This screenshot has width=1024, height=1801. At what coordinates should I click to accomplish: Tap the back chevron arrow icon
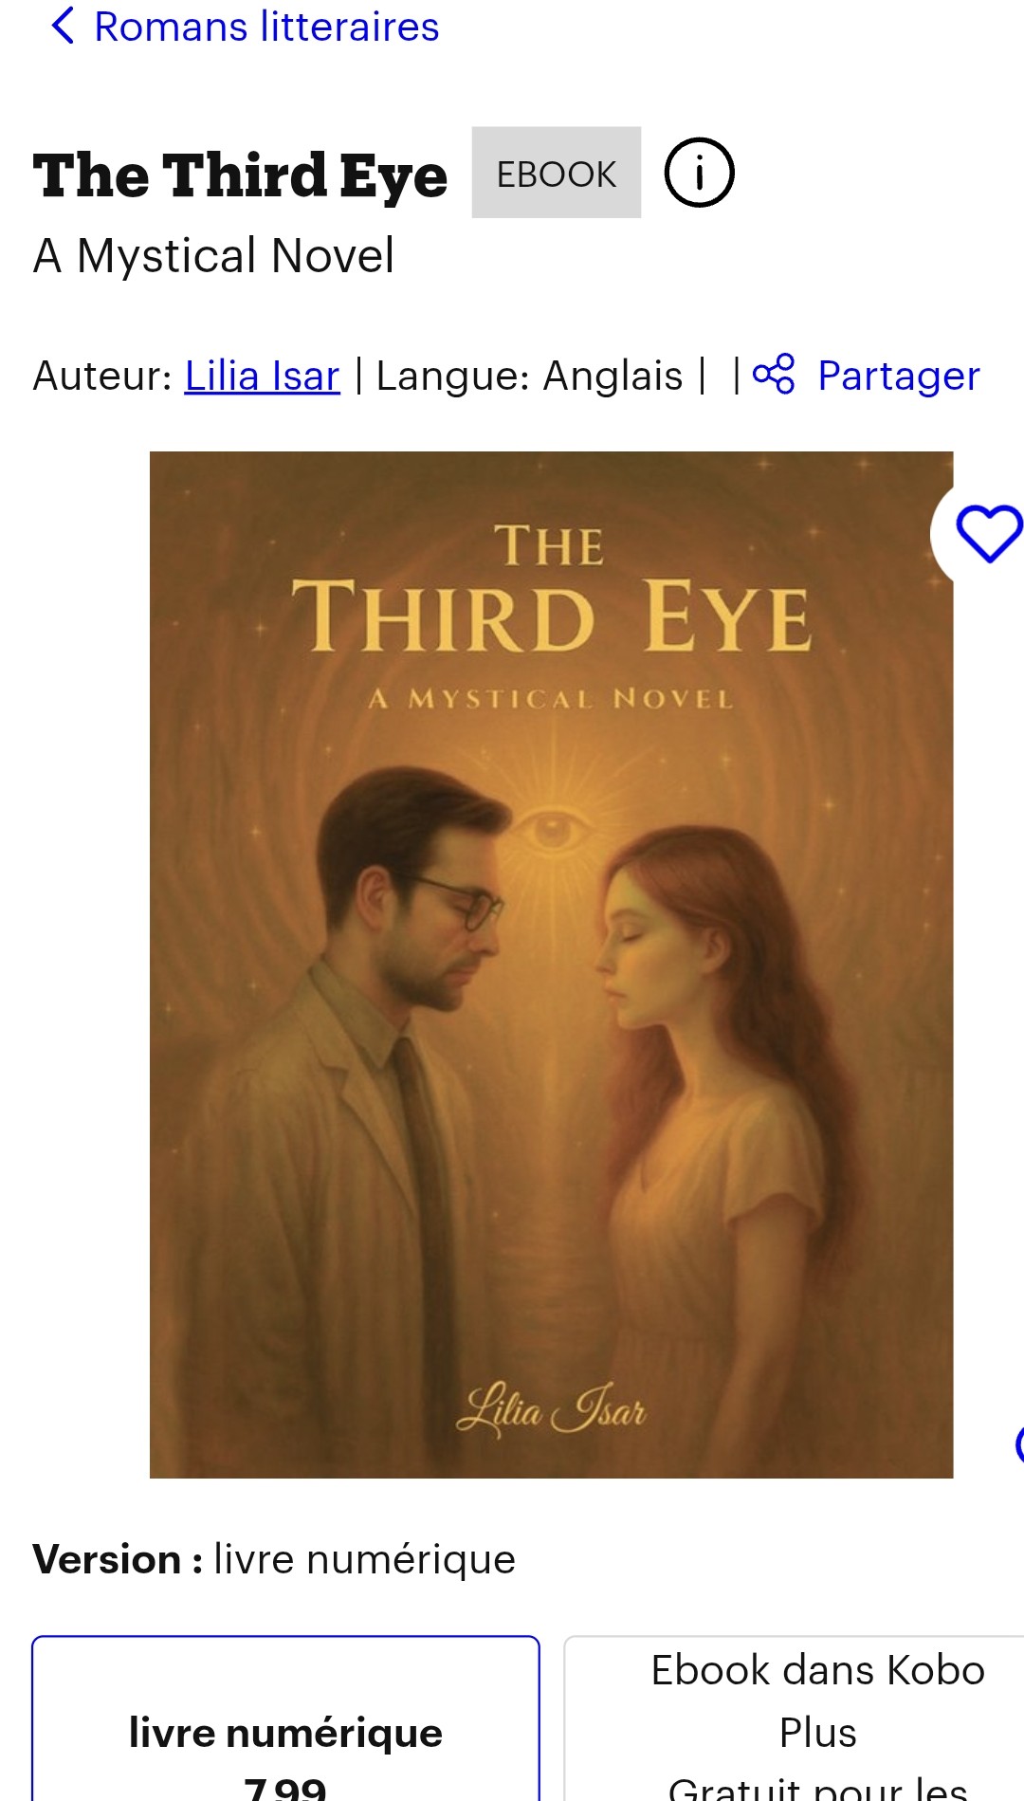point(63,26)
